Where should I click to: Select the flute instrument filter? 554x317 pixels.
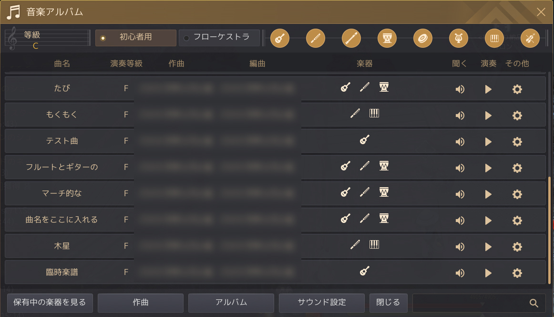[x=316, y=38]
